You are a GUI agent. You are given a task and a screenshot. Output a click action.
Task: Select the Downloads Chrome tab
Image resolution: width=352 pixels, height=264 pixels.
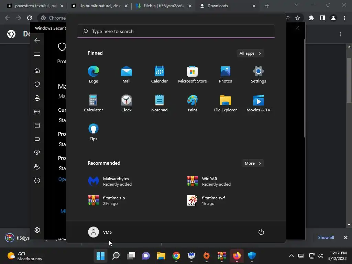point(228,6)
